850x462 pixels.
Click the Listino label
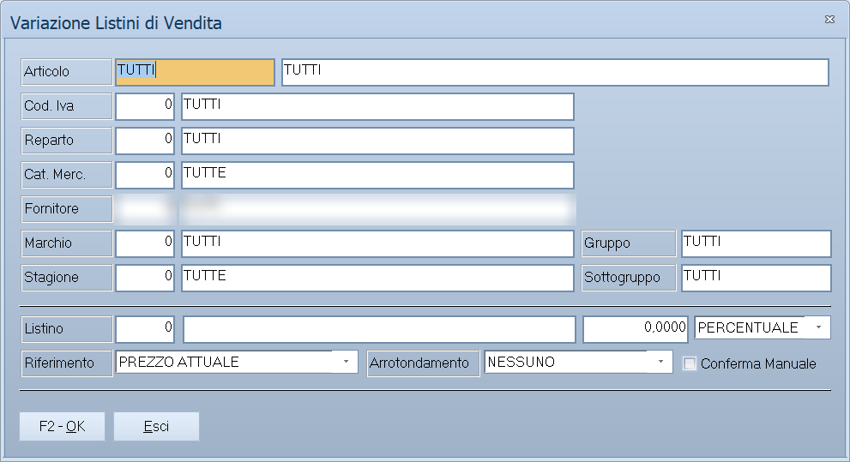tap(67, 329)
